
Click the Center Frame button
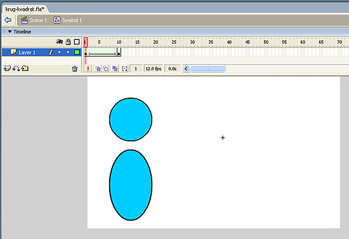[x=88, y=68]
